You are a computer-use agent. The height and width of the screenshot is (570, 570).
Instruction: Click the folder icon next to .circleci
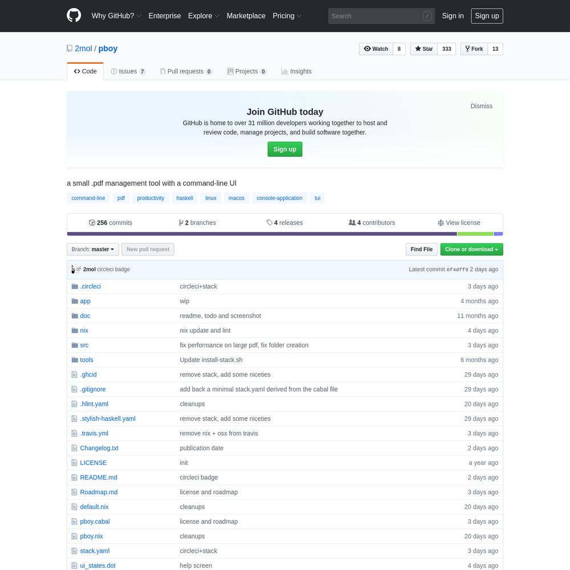pos(75,287)
